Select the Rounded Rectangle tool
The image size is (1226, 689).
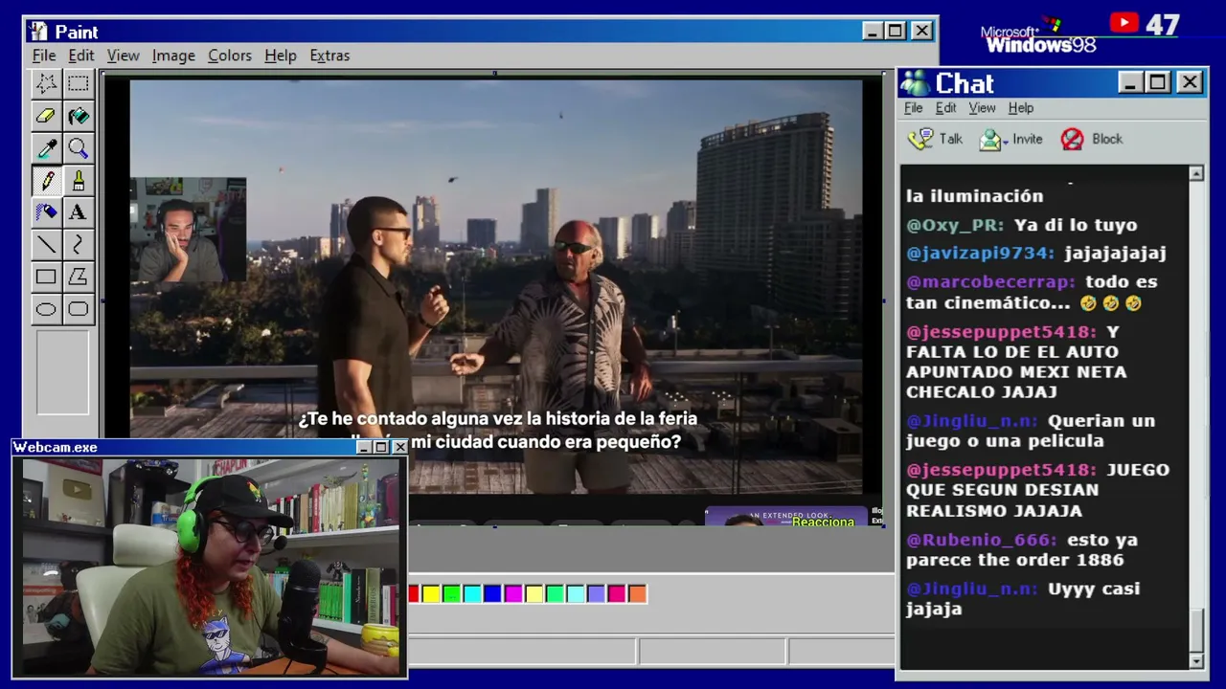[79, 308]
